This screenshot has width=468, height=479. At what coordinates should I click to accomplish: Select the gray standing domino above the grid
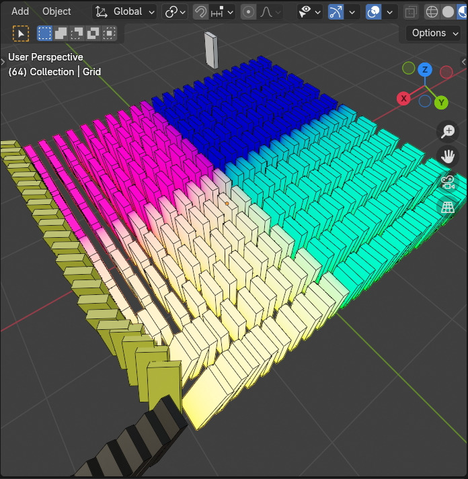click(211, 50)
